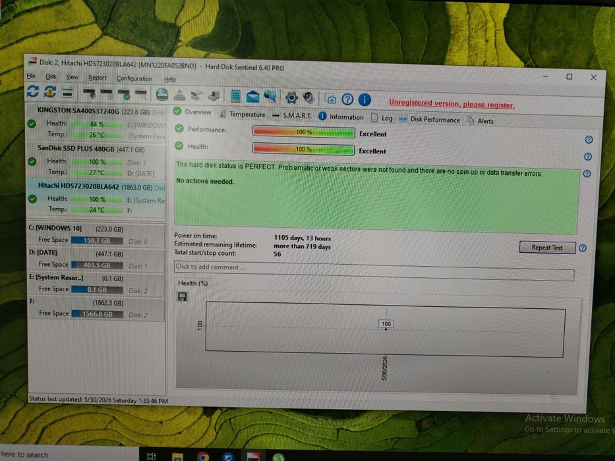The height and width of the screenshot is (461, 615).
Task: Click the blue Refresh disk status icon
Action: pos(33,92)
